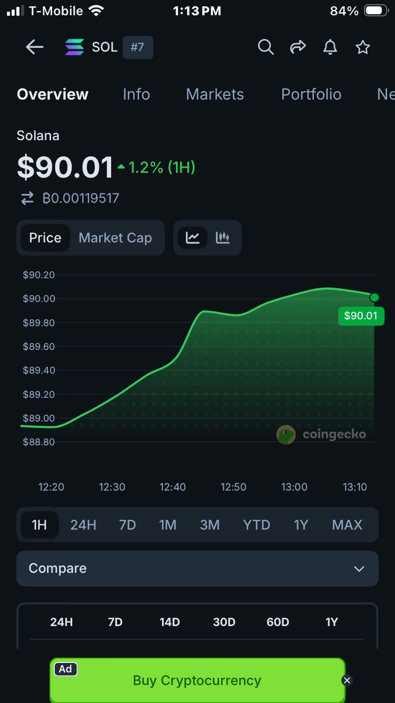Tap the share arrow icon

pos(298,47)
